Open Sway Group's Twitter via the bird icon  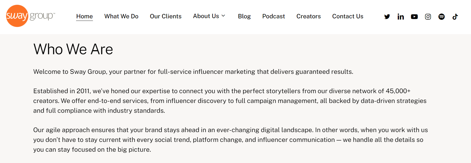[x=387, y=16]
